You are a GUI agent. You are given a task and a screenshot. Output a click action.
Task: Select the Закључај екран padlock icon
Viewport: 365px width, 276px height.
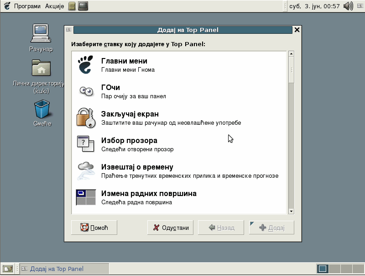[86, 118]
